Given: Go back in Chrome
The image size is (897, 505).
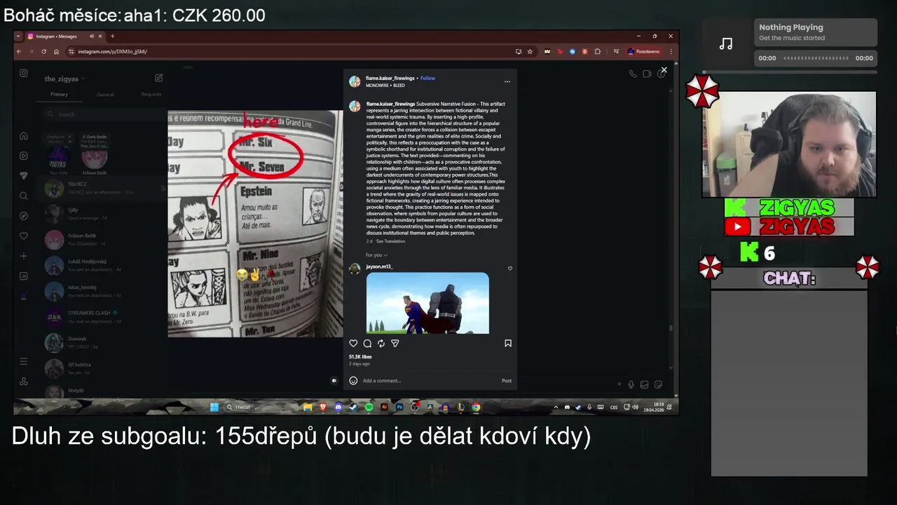Looking at the screenshot, I should pyautogui.click(x=19, y=51).
